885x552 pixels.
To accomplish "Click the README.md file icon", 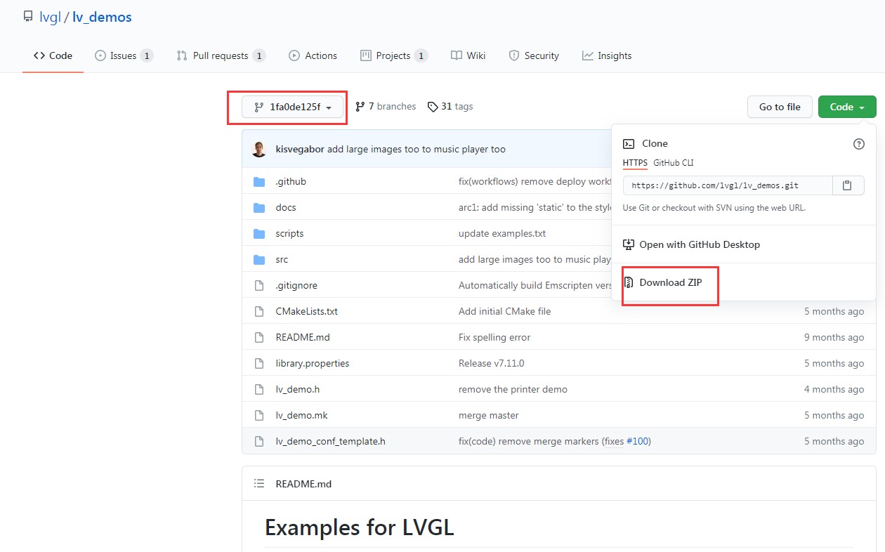I will (259, 337).
